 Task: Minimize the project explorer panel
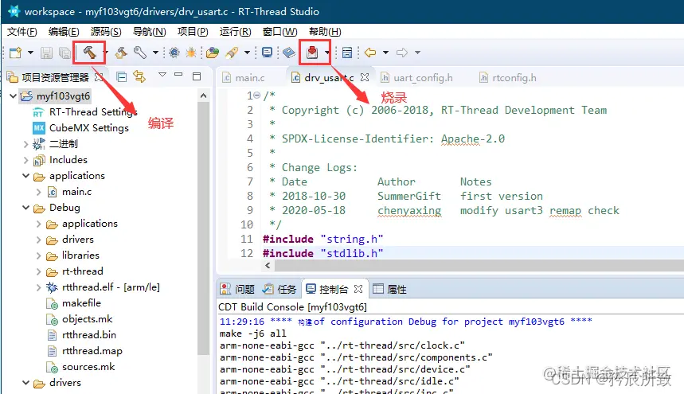click(x=178, y=75)
